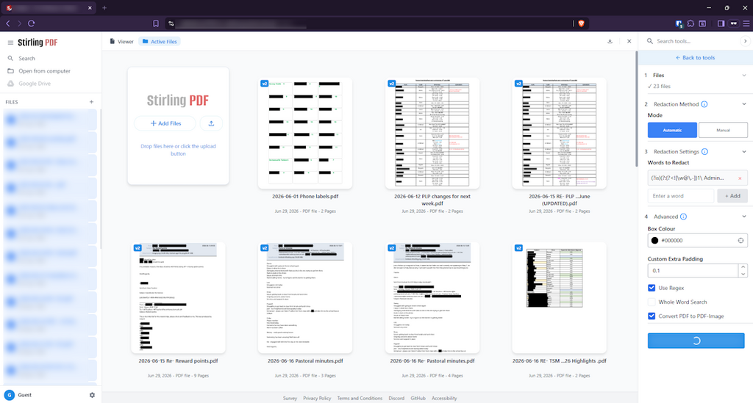Image resolution: width=753 pixels, height=403 pixels.
Task: Toggle the browser sidebar panel icon
Action: [721, 23]
